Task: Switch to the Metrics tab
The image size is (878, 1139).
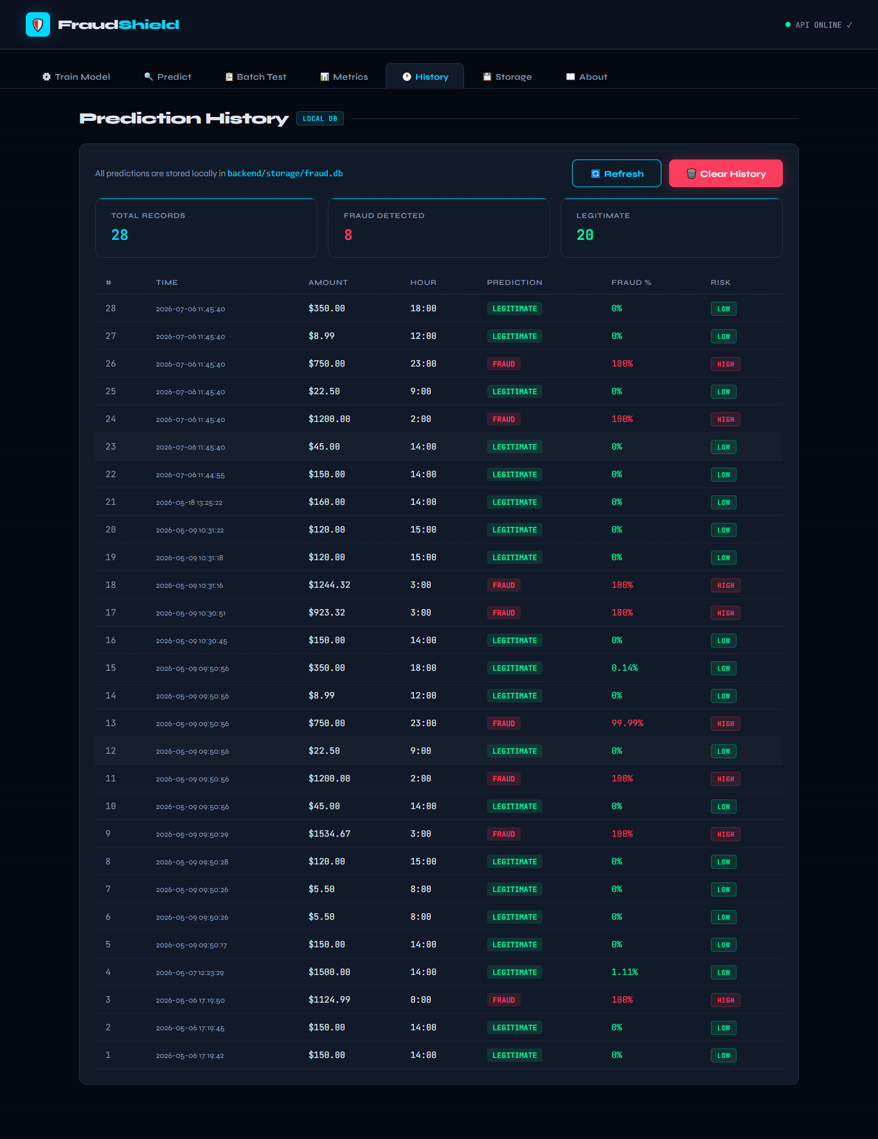Action: pos(344,77)
